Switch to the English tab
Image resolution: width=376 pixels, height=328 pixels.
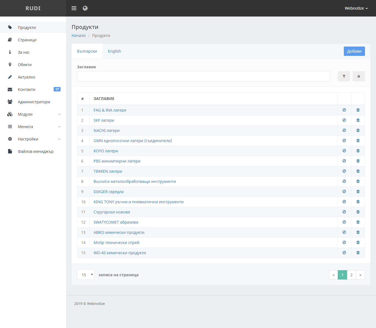(x=114, y=51)
